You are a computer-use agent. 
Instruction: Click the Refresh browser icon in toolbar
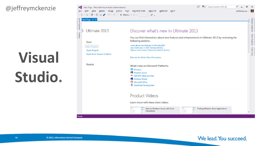pos(134,15)
